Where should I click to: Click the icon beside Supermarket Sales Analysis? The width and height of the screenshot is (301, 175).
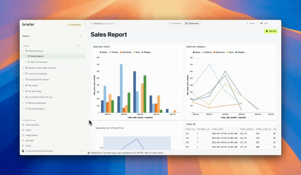(26, 68)
